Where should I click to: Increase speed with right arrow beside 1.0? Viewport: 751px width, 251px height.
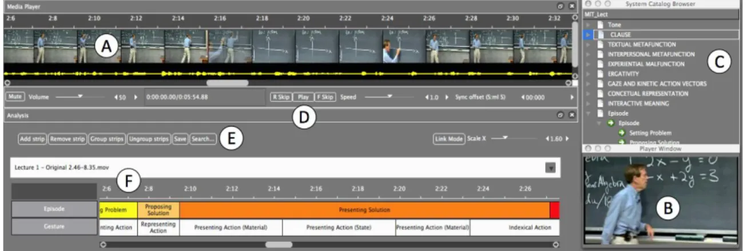[x=447, y=98]
